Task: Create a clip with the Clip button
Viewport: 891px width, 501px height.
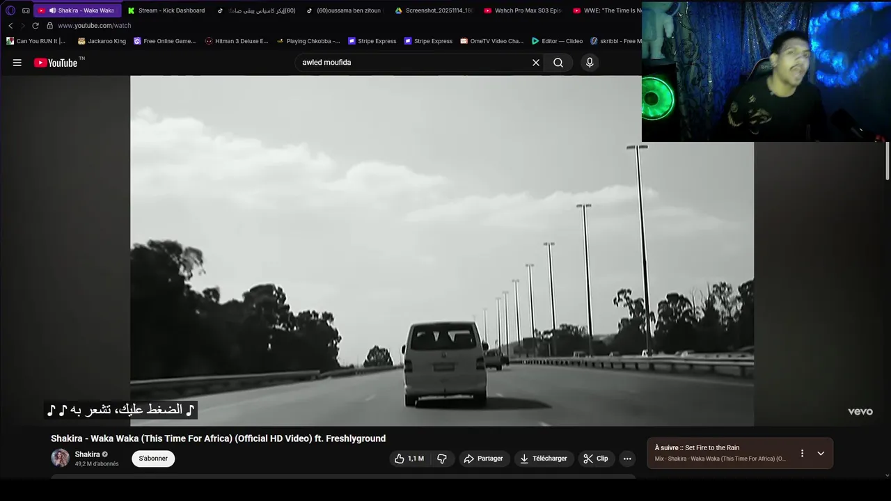Action: 596,459
